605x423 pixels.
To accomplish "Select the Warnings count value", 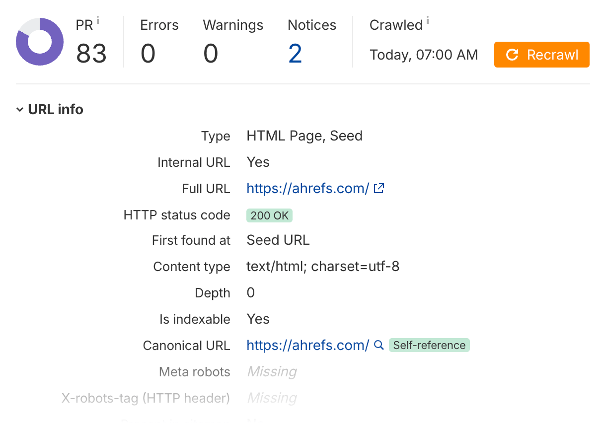I will click(211, 54).
